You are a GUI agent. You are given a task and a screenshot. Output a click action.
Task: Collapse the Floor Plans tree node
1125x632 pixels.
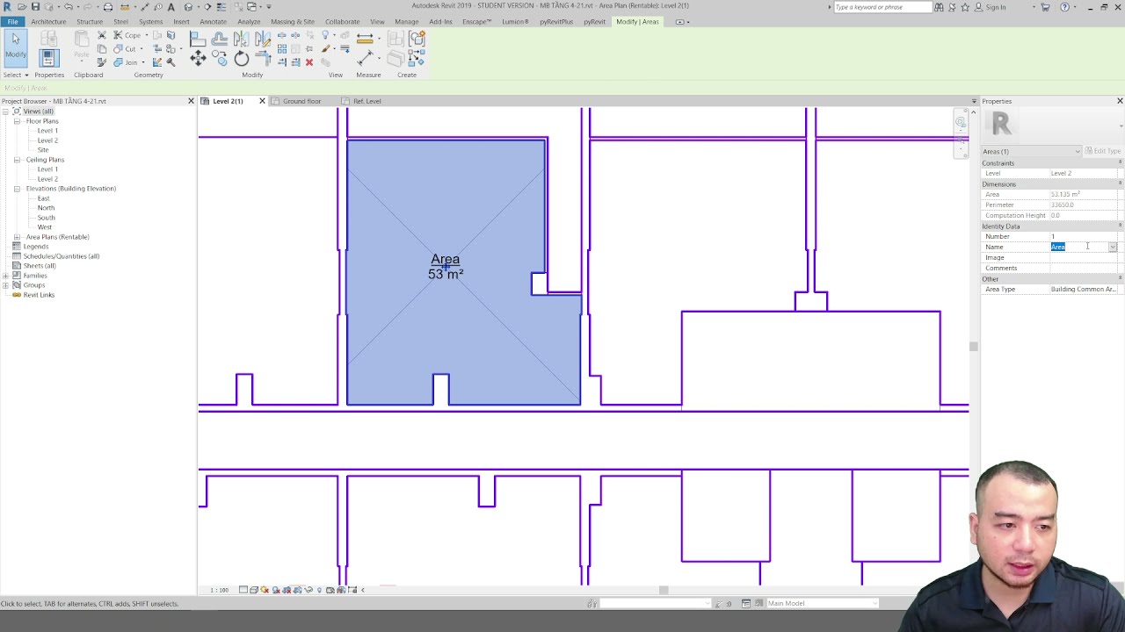[x=17, y=121]
